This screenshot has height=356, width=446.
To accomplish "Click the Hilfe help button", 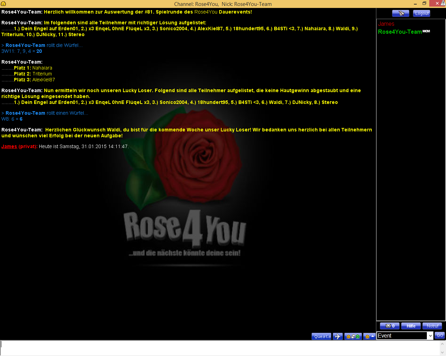I will 411,326.
